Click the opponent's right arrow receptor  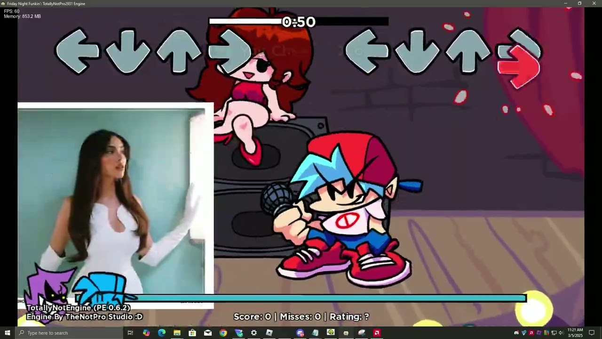(230, 51)
